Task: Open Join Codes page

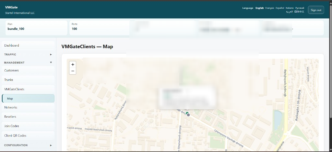Action: (28, 126)
